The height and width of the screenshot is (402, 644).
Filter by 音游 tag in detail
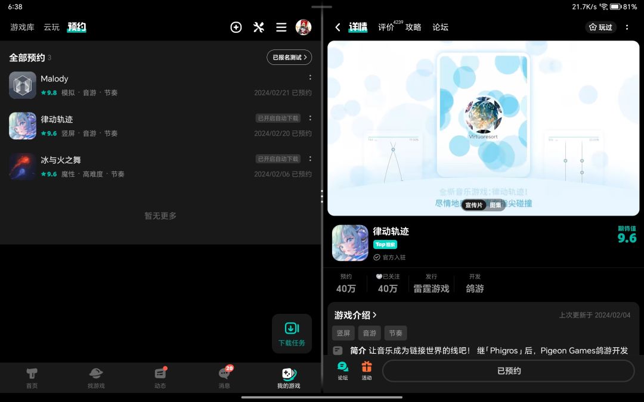click(370, 333)
